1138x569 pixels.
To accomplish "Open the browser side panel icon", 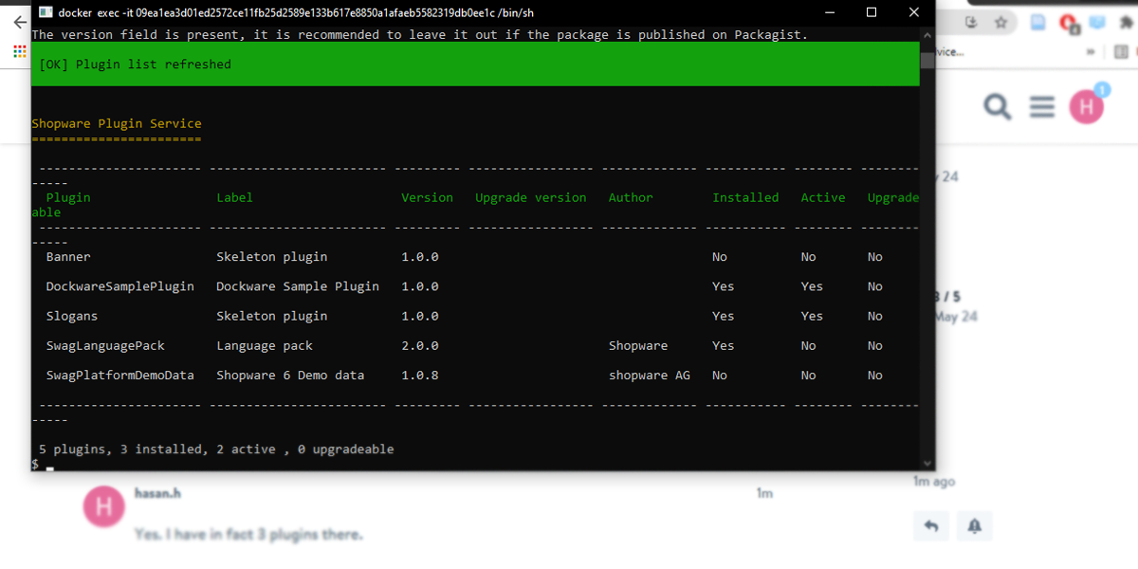I will 1123,52.
